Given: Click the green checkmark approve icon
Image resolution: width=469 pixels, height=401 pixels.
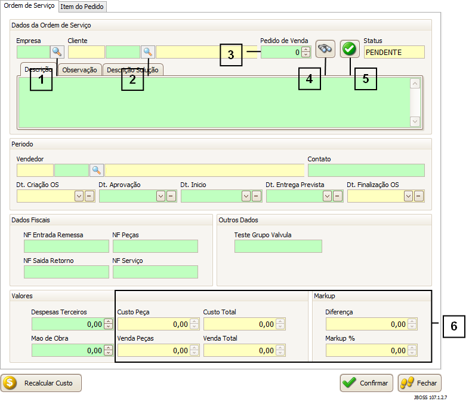Looking at the screenshot, I should [x=350, y=49].
